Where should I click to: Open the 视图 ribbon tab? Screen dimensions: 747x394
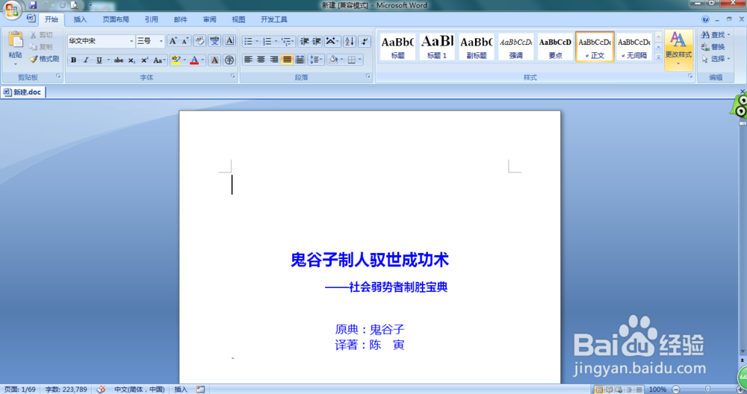coord(239,19)
